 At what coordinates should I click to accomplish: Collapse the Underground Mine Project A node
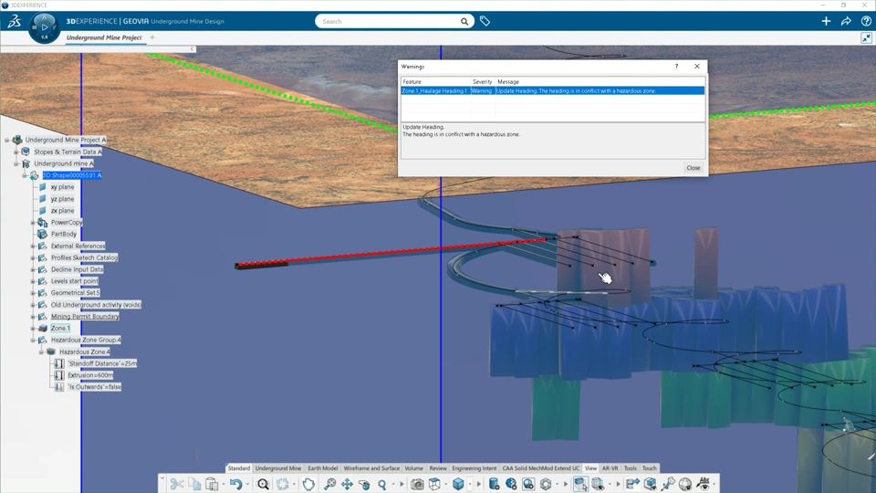point(7,140)
